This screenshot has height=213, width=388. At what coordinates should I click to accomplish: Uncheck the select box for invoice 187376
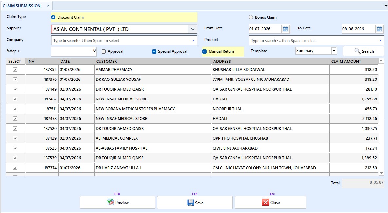15,80
